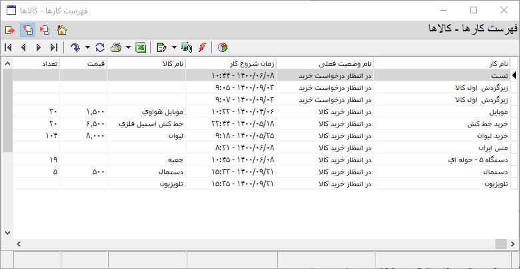This screenshot has height=269, width=520.
Task: Click the printer icon
Action: coord(116,47)
